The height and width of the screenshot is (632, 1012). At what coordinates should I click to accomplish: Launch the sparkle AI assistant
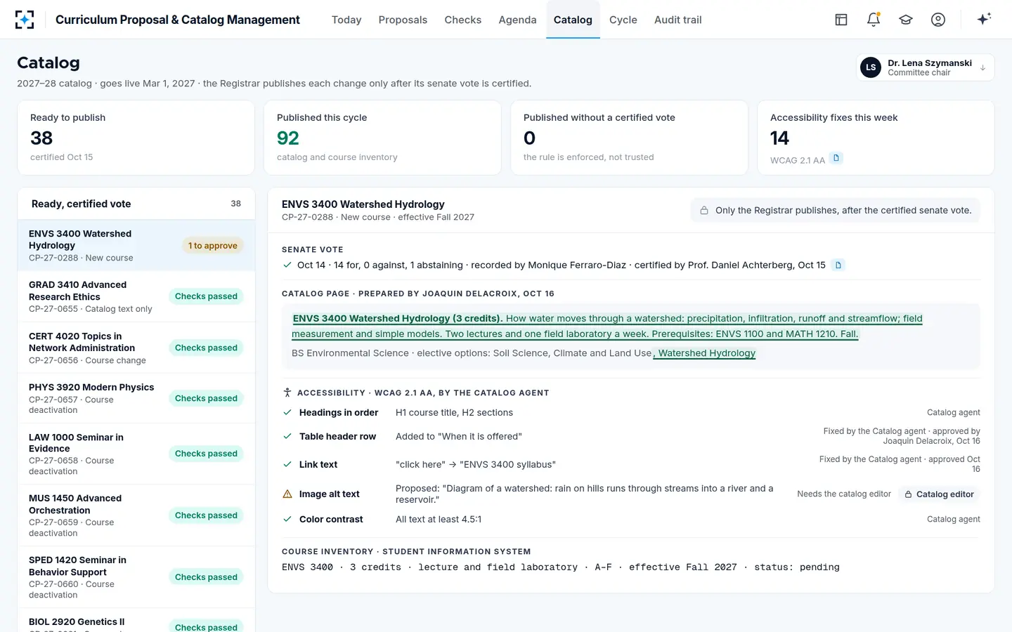coord(984,19)
